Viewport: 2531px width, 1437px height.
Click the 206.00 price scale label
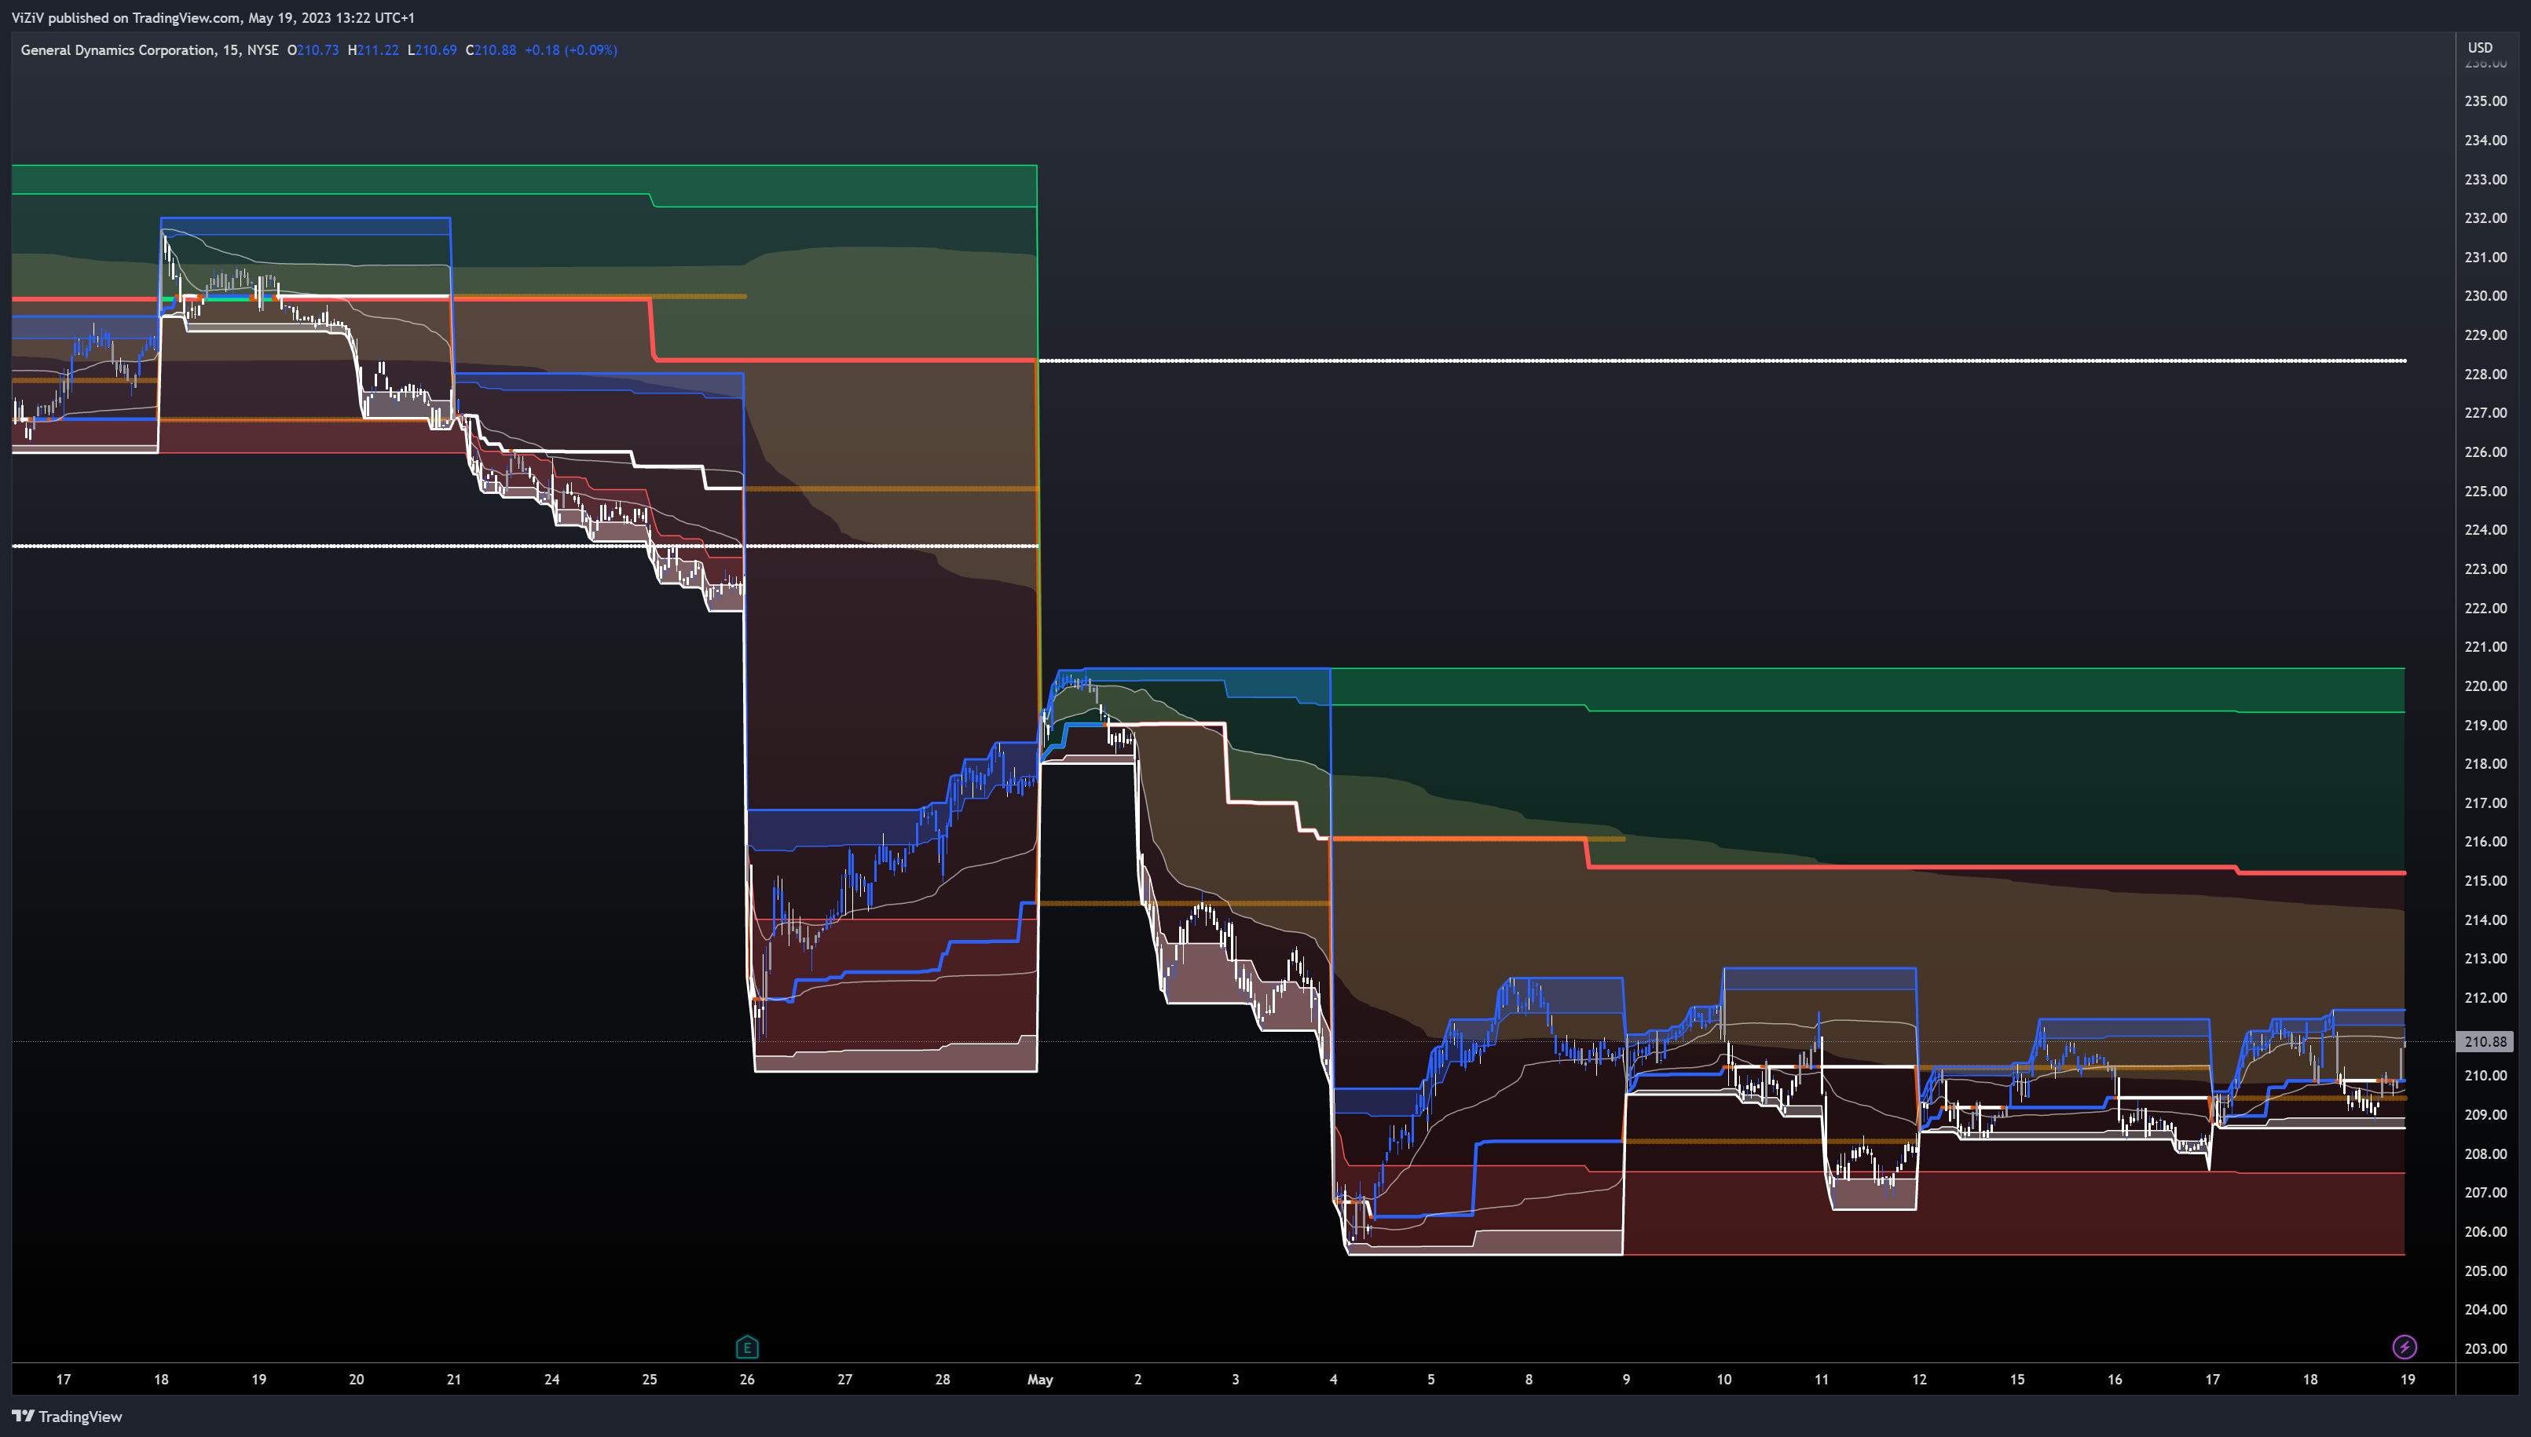pyautogui.click(x=2485, y=1232)
